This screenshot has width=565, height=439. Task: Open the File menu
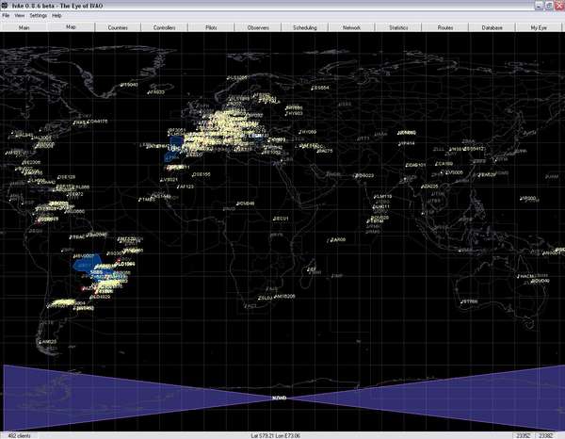pos(6,16)
